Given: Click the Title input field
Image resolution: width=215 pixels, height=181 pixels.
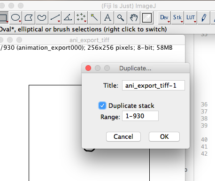Looking at the screenshot, I should 154,85.
